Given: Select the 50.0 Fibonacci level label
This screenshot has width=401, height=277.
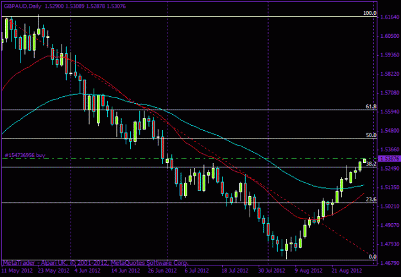Looking at the screenshot, I should (x=371, y=135).
